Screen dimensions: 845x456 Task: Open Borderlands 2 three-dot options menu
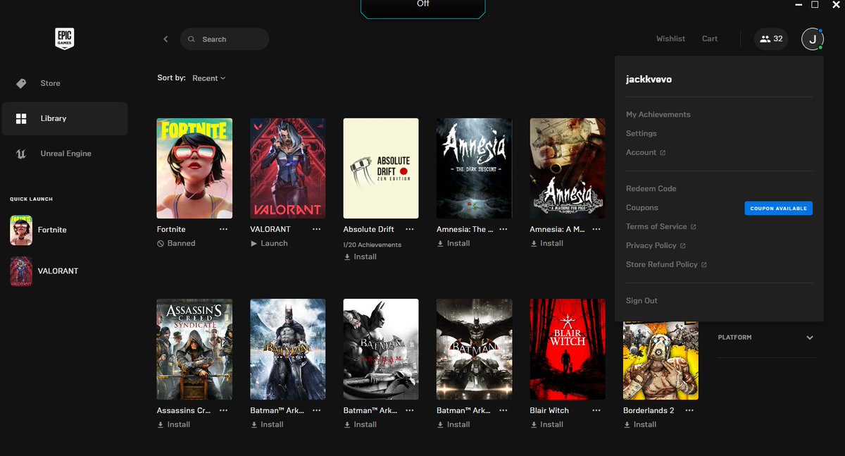coord(689,411)
